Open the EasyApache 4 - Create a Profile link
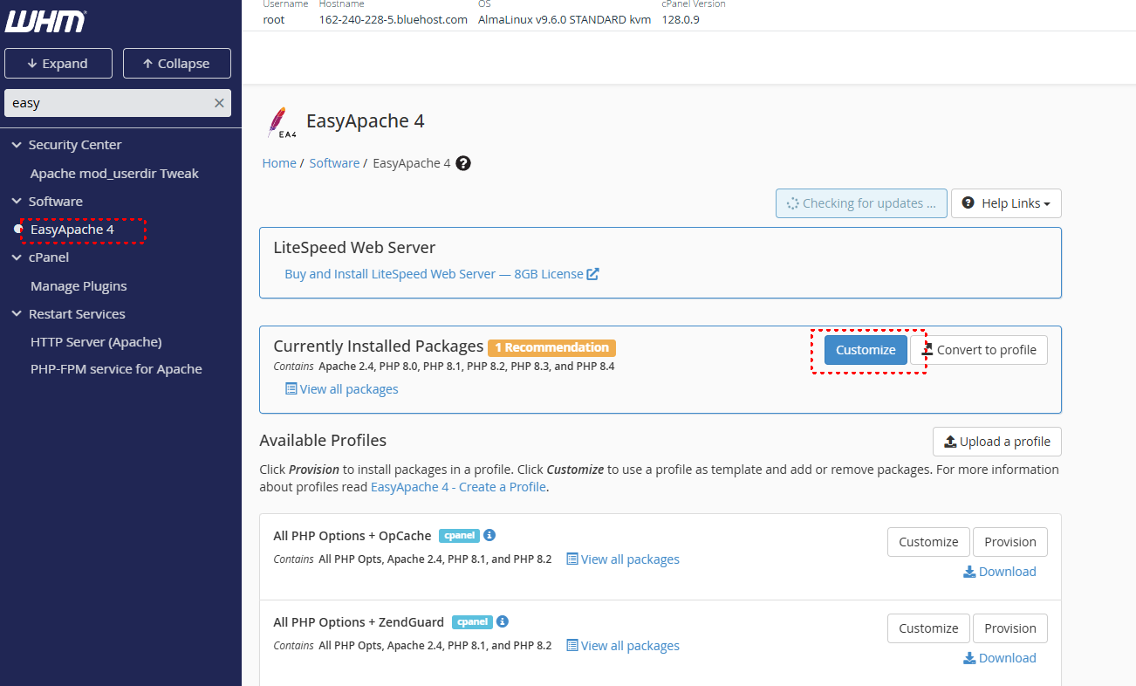The width and height of the screenshot is (1136, 686). pos(458,487)
